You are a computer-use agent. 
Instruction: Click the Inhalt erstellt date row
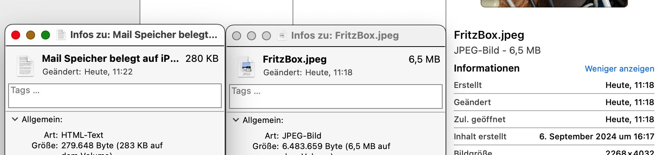click(x=554, y=136)
